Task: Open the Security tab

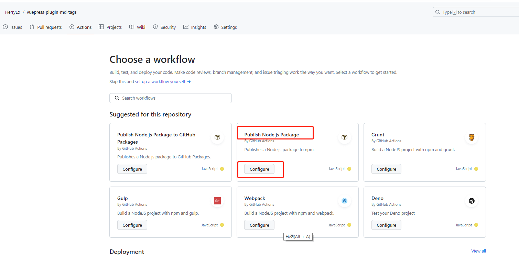Action: coord(164,27)
